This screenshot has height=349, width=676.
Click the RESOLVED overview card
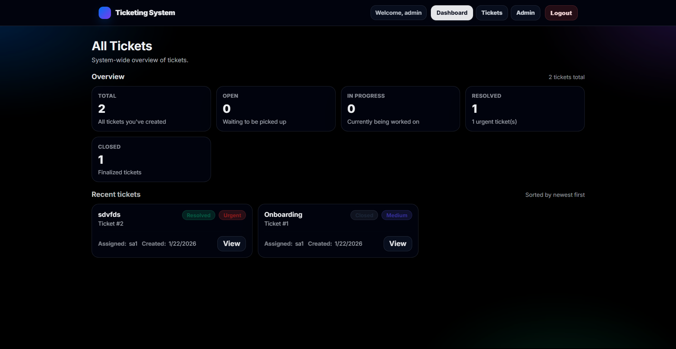coord(525,108)
